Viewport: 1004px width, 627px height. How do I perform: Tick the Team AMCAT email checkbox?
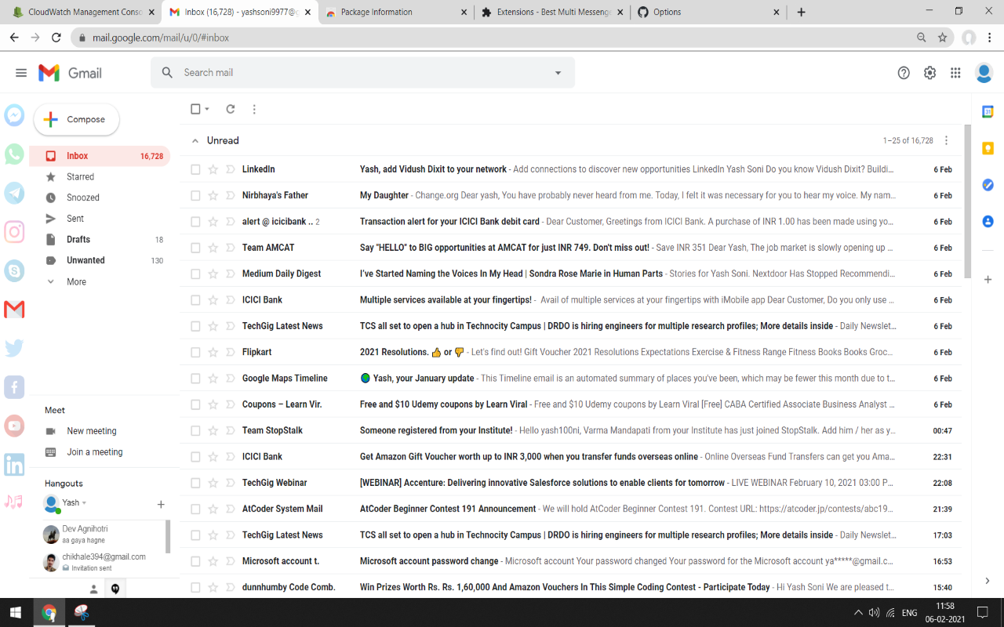pyautogui.click(x=195, y=248)
